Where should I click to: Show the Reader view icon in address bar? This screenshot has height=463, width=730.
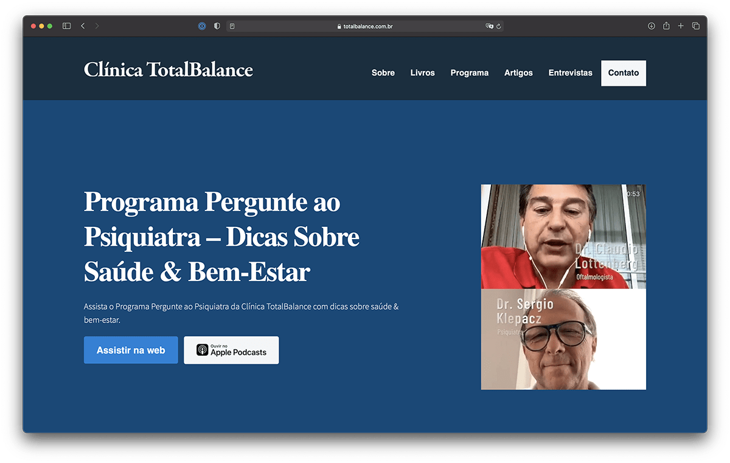232,26
